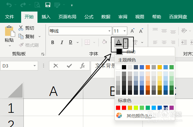Click the draw borders table icon in quick access
This screenshot has height=127, width=193.
pyautogui.click(x=57, y=5)
